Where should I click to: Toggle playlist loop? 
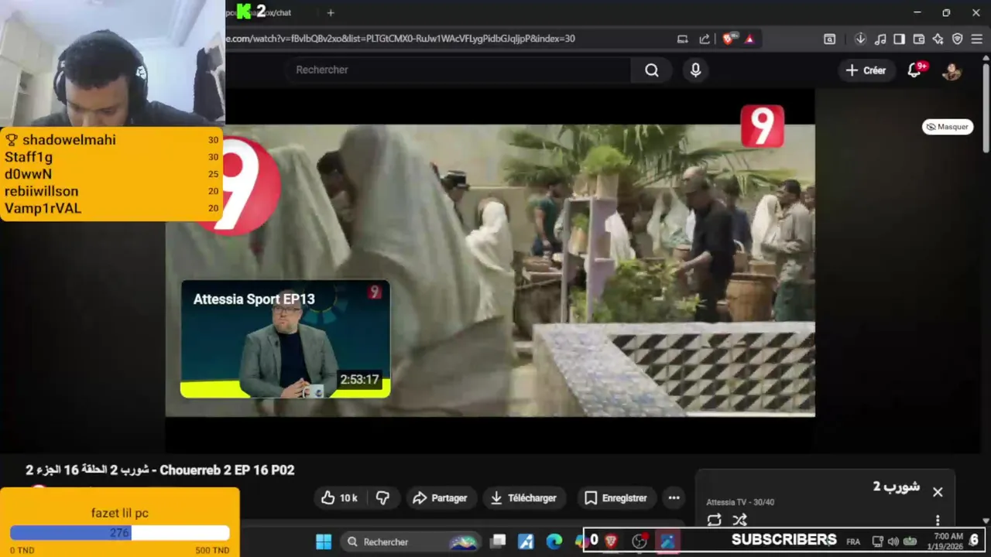pyautogui.click(x=714, y=520)
